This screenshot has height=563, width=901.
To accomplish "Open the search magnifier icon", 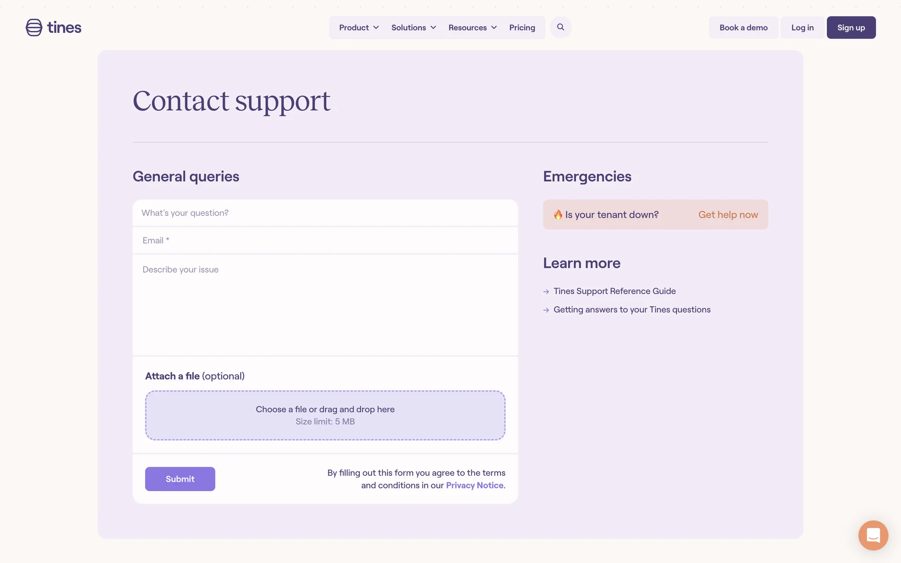I will pyautogui.click(x=560, y=27).
